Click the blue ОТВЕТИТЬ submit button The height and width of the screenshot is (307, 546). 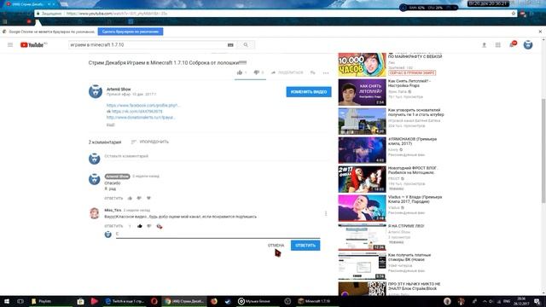(305, 246)
